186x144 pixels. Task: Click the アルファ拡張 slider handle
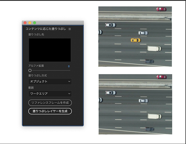point(30,70)
